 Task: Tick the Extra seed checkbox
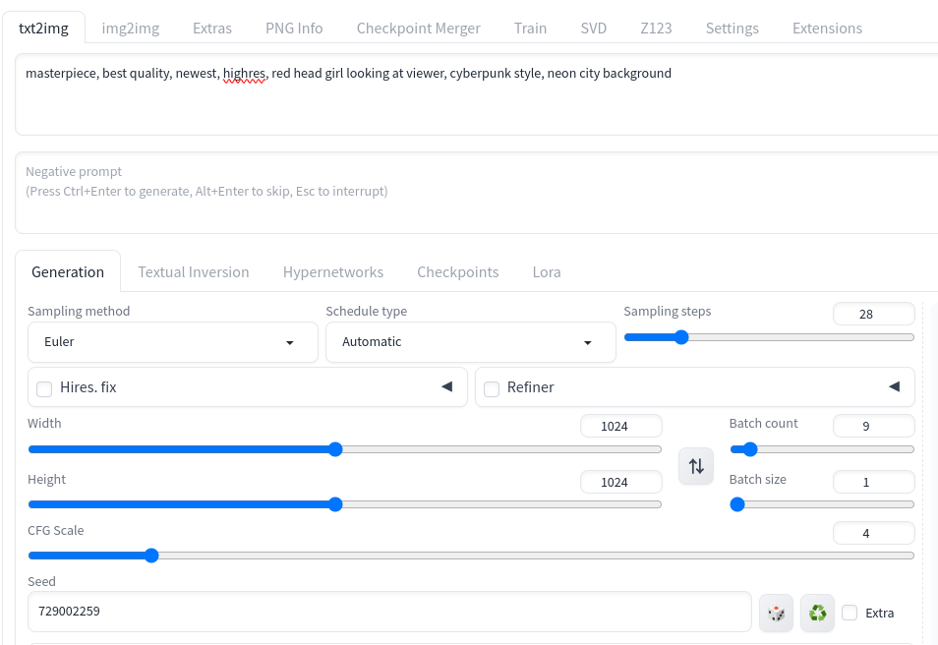pyautogui.click(x=850, y=613)
